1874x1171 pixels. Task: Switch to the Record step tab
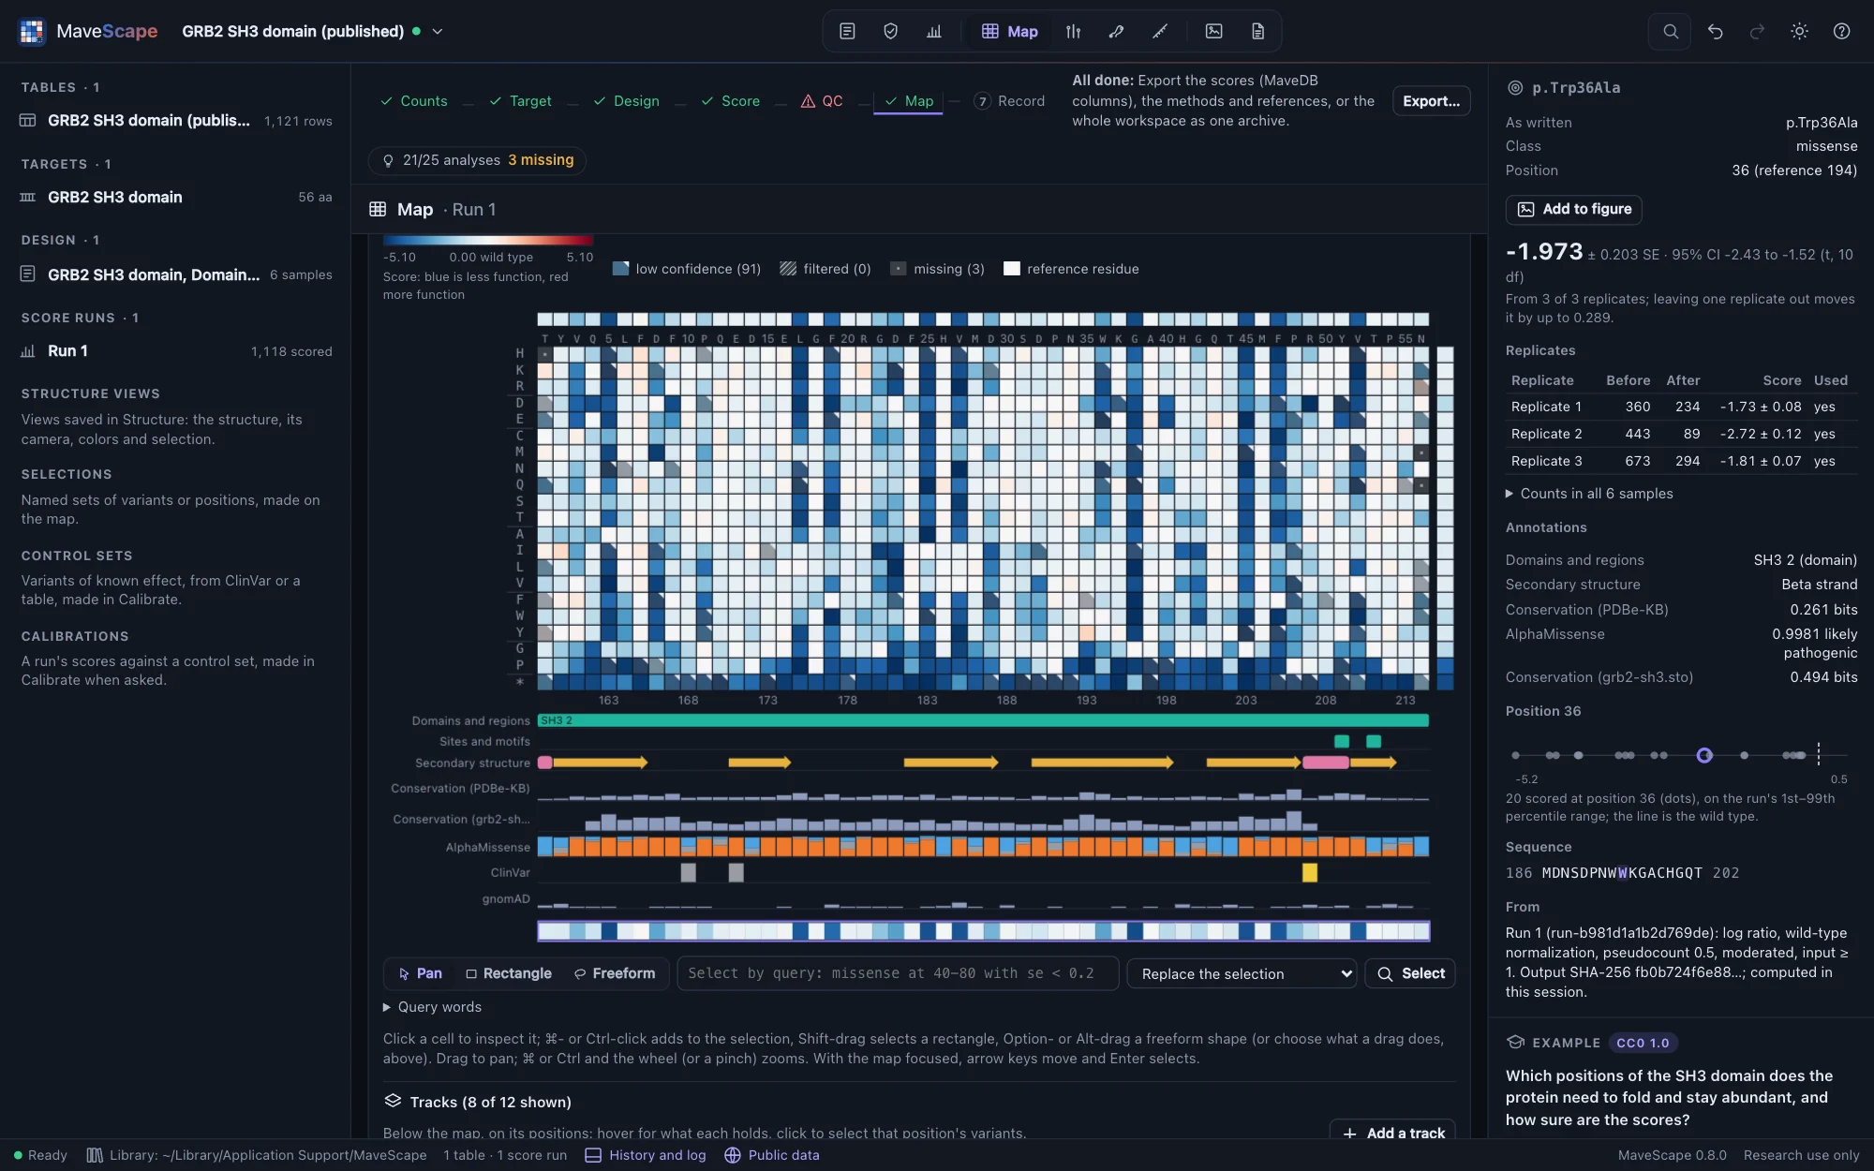(x=1009, y=100)
